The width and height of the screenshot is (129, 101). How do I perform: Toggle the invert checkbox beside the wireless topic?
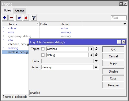[x=43, y=49]
